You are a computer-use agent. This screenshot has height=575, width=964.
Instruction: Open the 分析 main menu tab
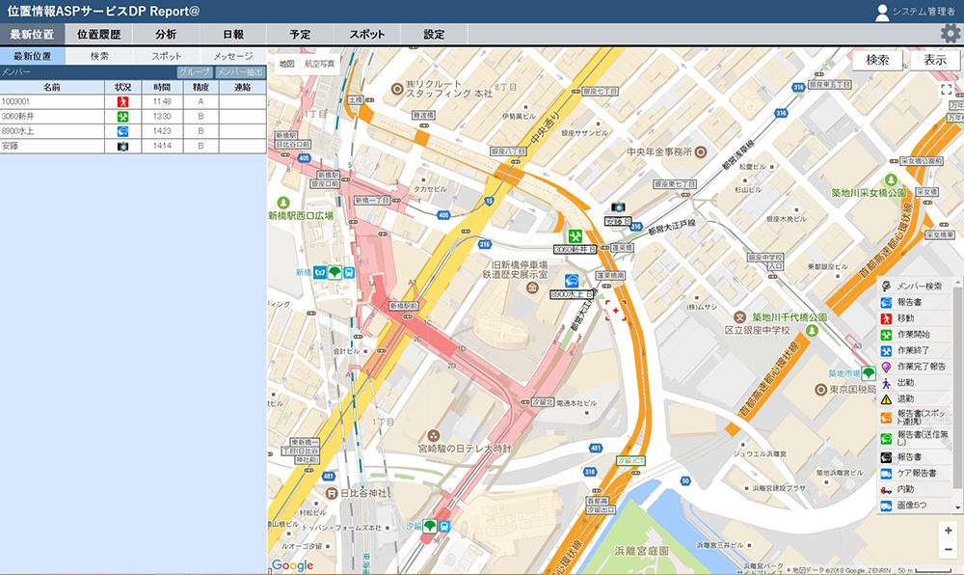(x=166, y=35)
